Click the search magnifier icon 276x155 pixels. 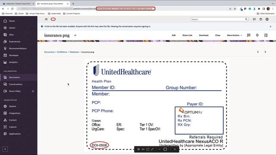[246, 19]
